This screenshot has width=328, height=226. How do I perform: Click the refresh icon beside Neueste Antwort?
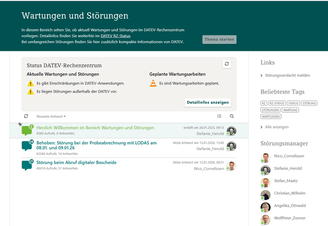(26, 116)
